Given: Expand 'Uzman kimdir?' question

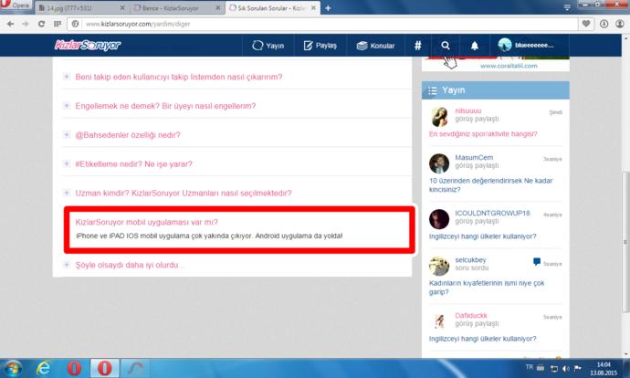Looking at the screenshot, I should point(184,194).
